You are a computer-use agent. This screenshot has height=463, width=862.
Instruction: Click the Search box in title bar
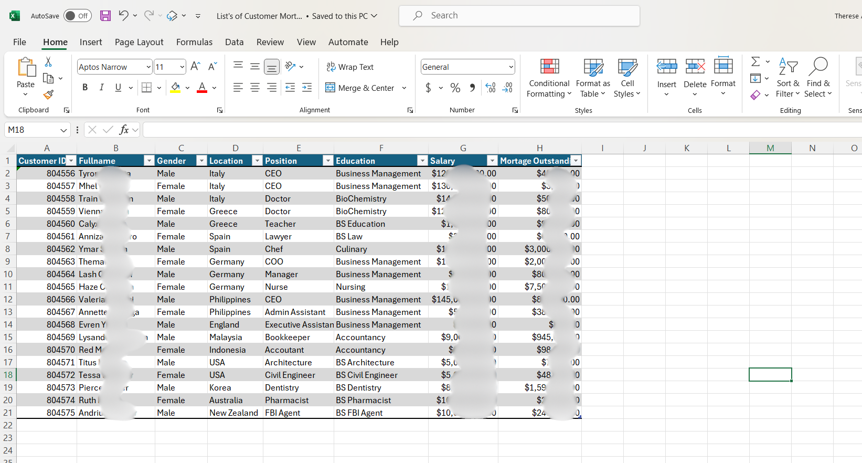[x=519, y=16]
